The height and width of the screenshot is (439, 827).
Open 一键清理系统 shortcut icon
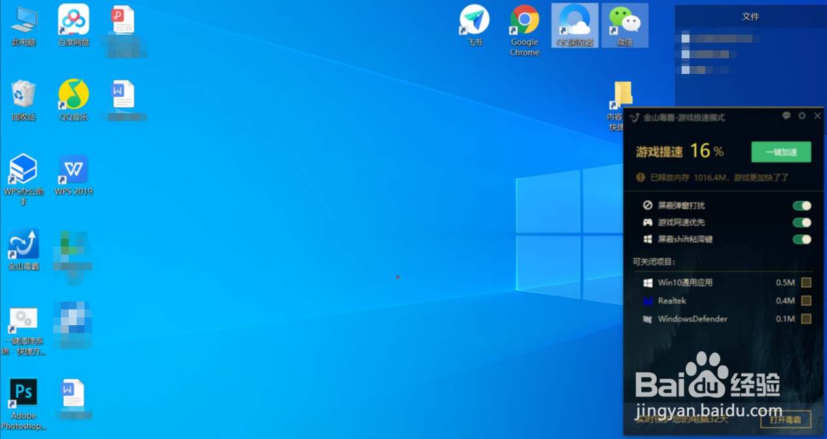[24, 331]
